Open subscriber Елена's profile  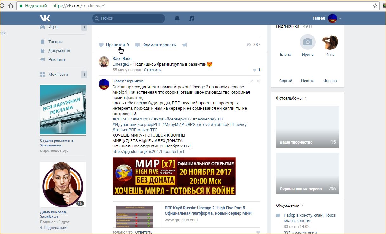click(286, 55)
